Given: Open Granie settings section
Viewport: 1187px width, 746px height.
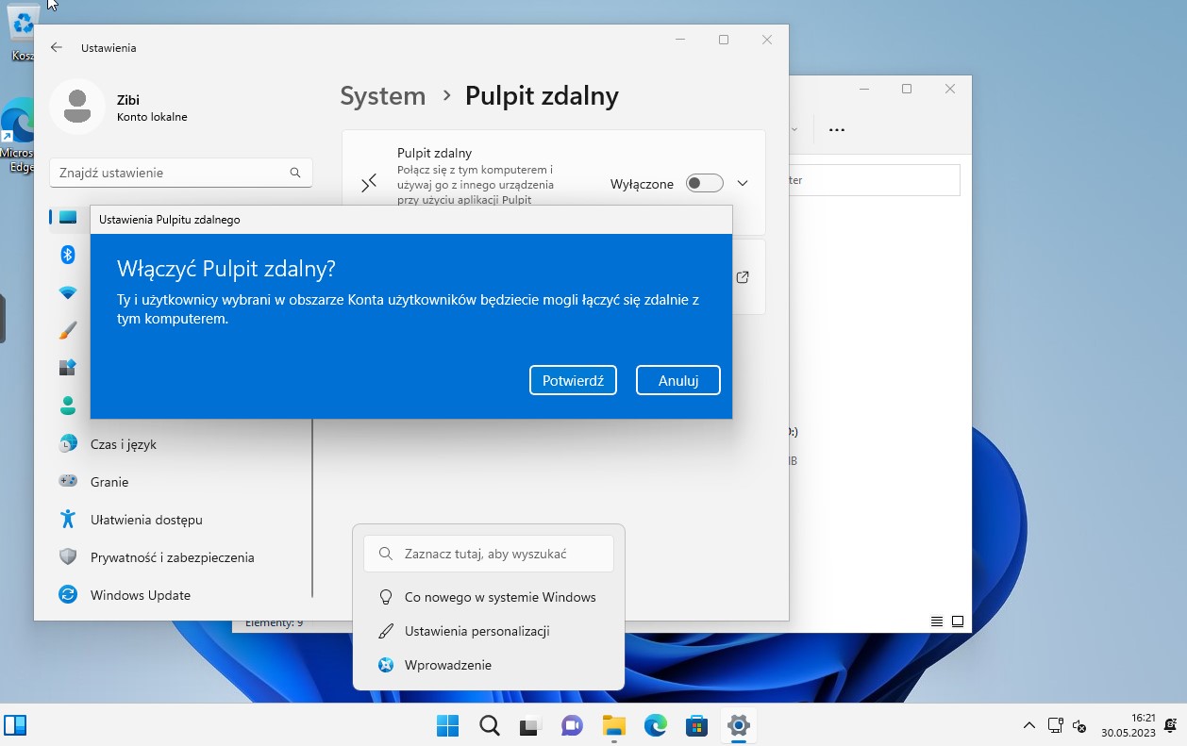Looking at the screenshot, I should pyautogui.click(x=109, y=482).
